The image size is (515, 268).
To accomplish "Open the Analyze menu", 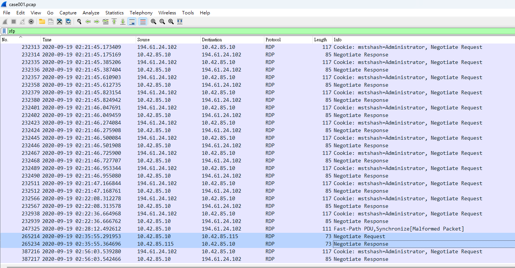I will 91,12.
